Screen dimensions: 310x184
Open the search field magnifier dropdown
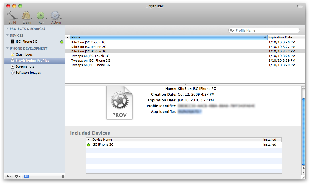(x=232, y=30)
